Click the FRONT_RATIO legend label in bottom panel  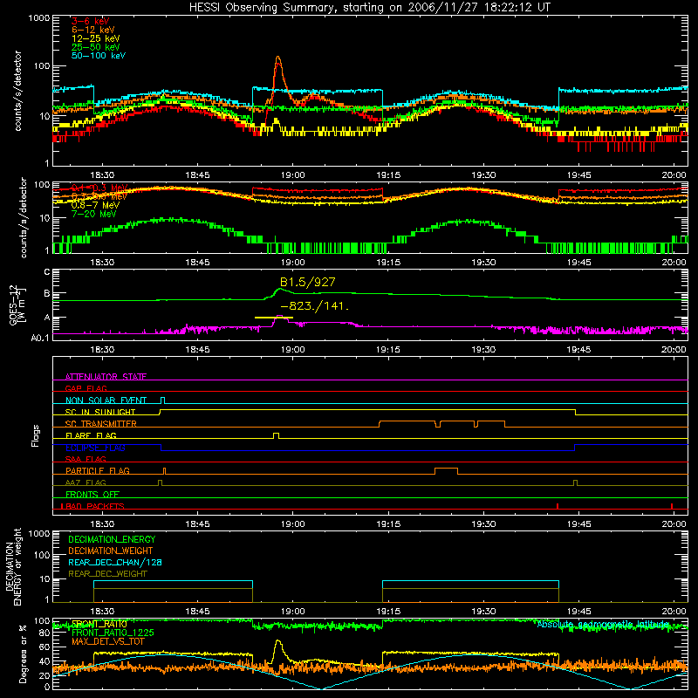click(99, 624)
